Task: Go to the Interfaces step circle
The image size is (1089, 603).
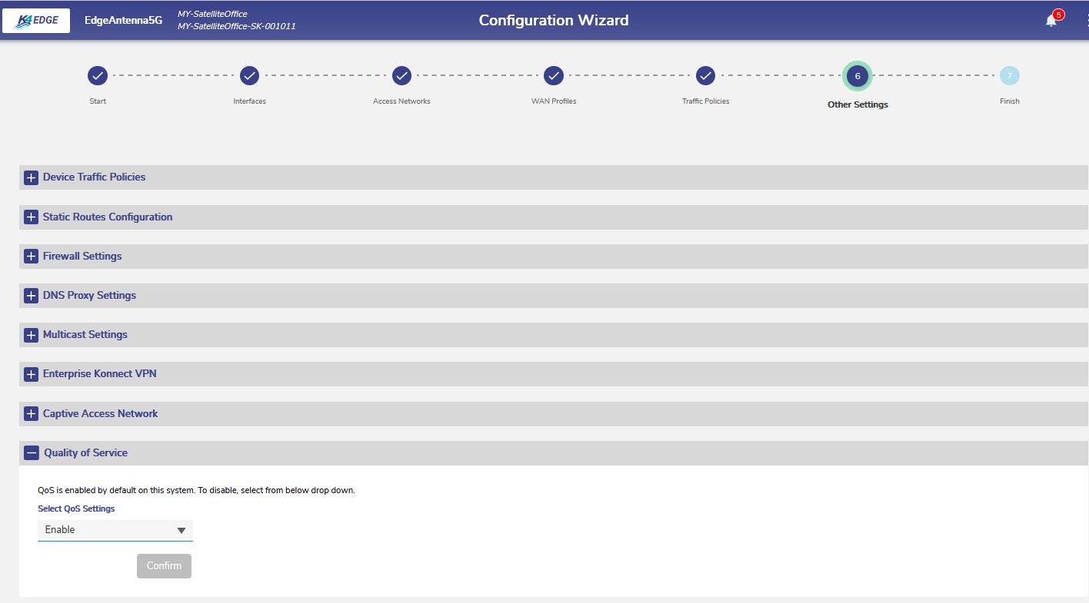Action: tap(249, 76)
